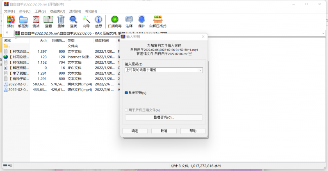Click the up-one-level arrow button
The width and height of the screenshot is (328, 171).
7,33
